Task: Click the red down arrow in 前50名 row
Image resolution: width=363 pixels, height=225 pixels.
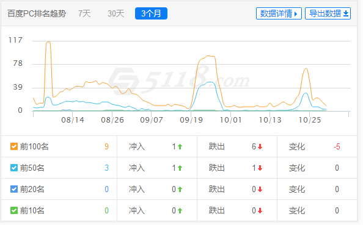Action: click(x=260, y=168)
